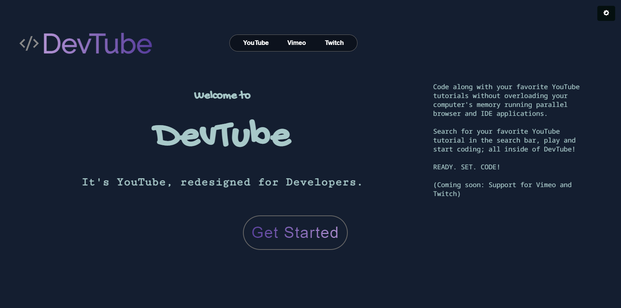Viewport: 621px width, 308px height.
Task: Click 'Twitch)' at the end of the description
Action: (447, 194)
